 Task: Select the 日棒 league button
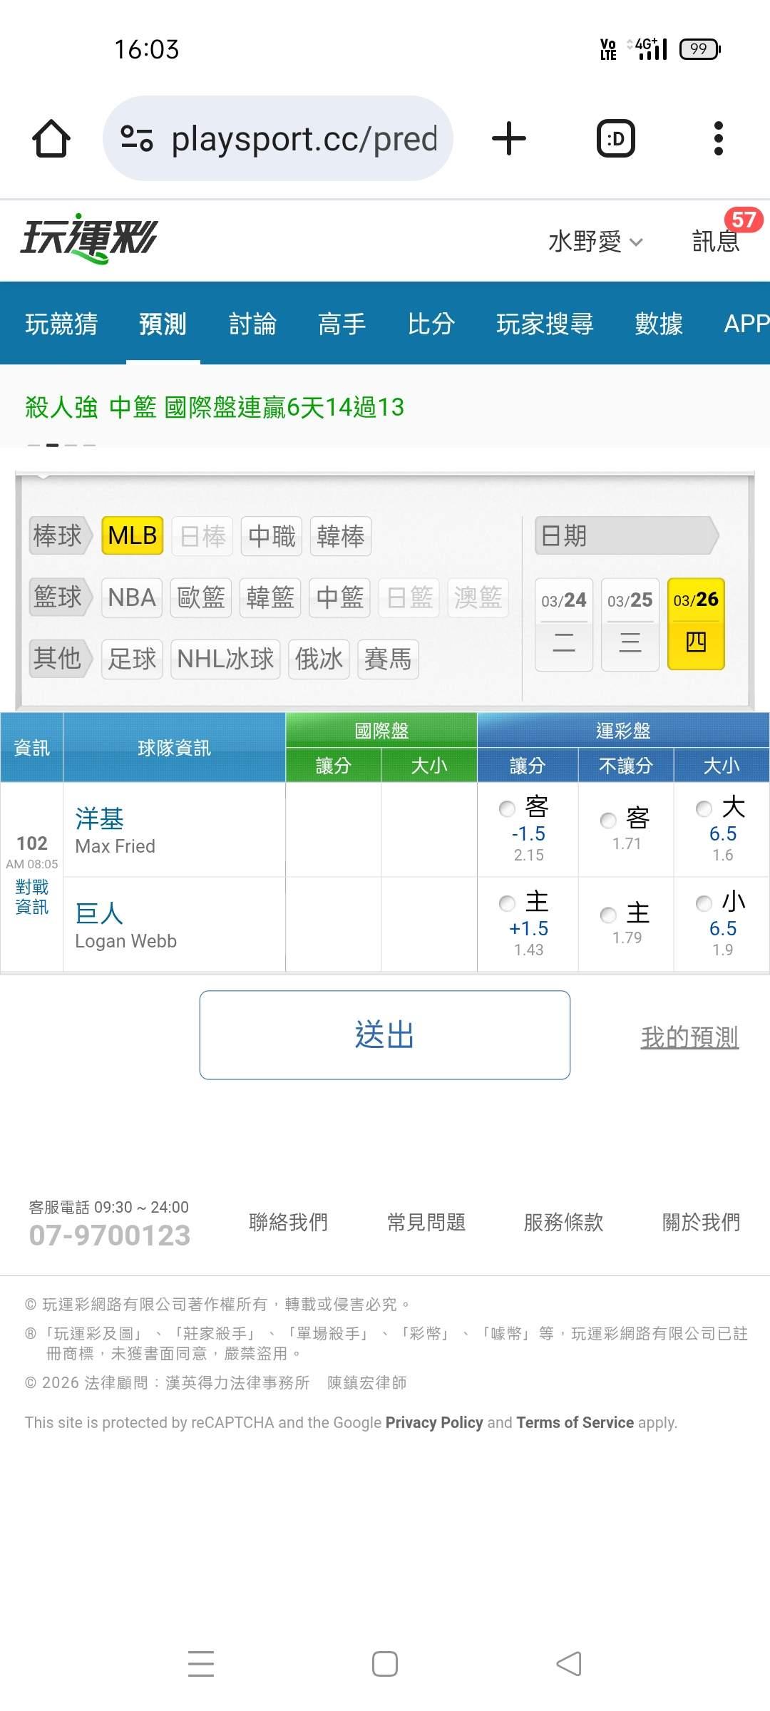pyautogui.click(x=202, y=535)
